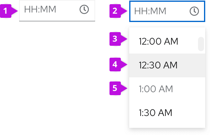210x135 pixels.
Task: Click HH:MM placeholder text in the focused field
Action: (150, 12)
